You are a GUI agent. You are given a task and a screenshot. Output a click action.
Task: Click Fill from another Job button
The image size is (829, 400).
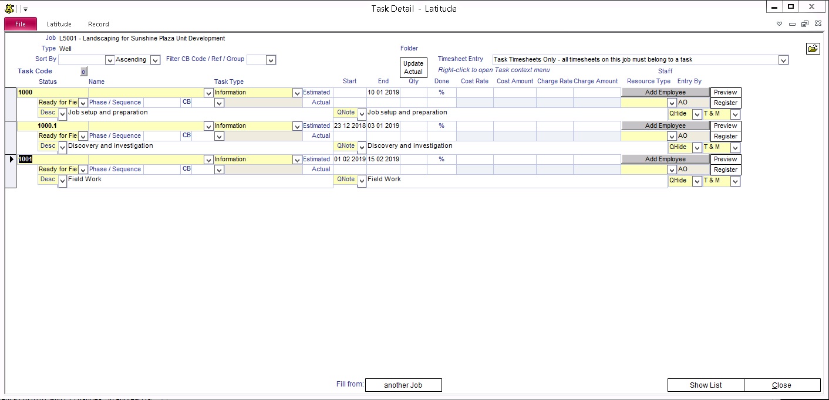click(403, 385)
